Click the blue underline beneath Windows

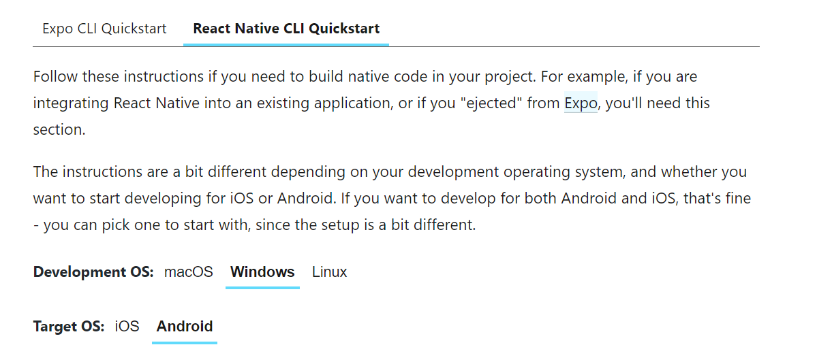[x=262, y=287]
